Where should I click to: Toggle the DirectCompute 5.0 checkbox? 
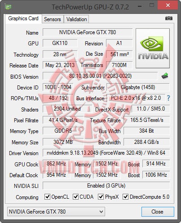(x=125, y=196)
